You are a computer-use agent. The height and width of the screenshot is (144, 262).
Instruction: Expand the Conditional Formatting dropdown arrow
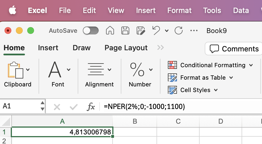tap(251, 65)
